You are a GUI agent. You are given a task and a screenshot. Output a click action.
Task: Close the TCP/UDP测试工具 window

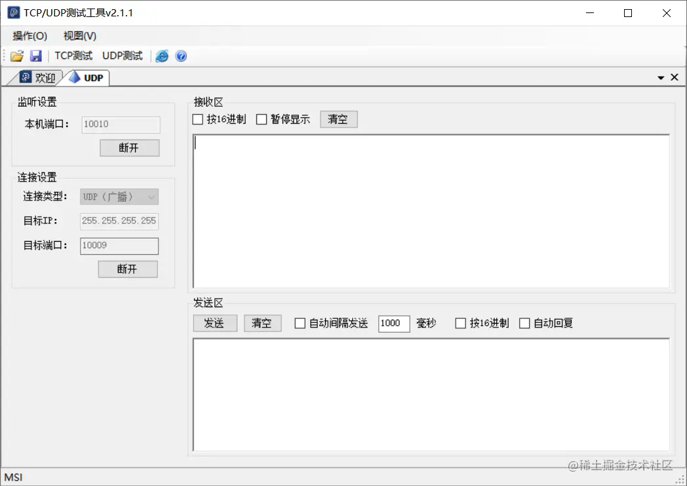click(667, 13)
